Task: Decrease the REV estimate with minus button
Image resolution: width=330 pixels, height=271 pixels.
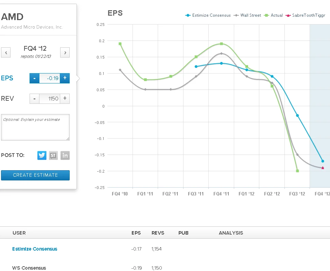Action: click(34, 99)
